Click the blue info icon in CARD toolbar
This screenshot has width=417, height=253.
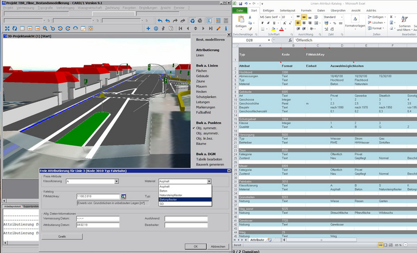click(x=226, y=28)
